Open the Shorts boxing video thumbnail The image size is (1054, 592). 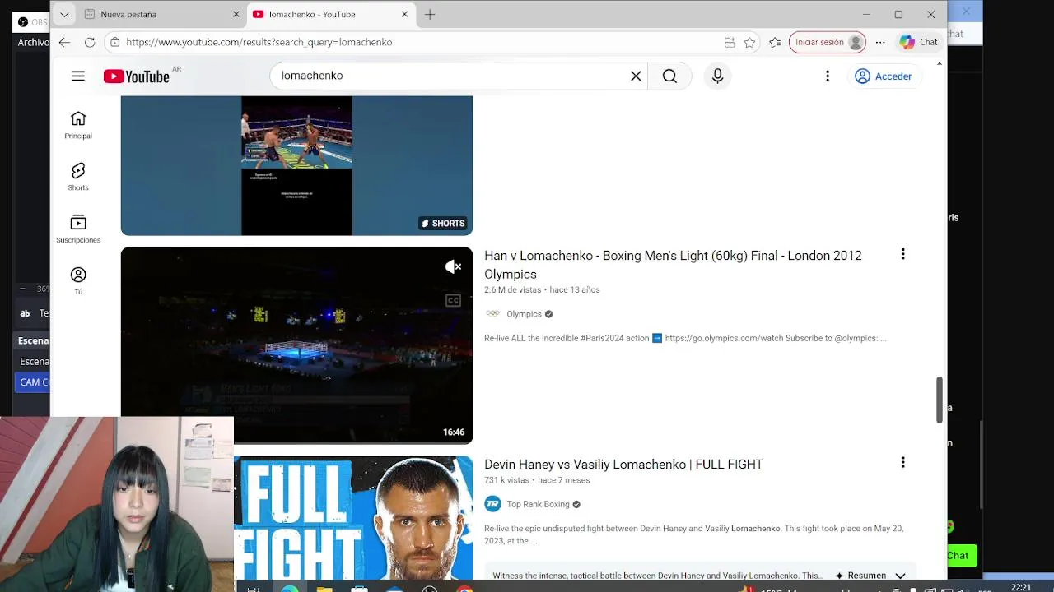[x=296, y=165]
